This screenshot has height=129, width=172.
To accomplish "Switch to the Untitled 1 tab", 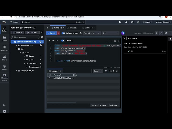I will point(88,28).
